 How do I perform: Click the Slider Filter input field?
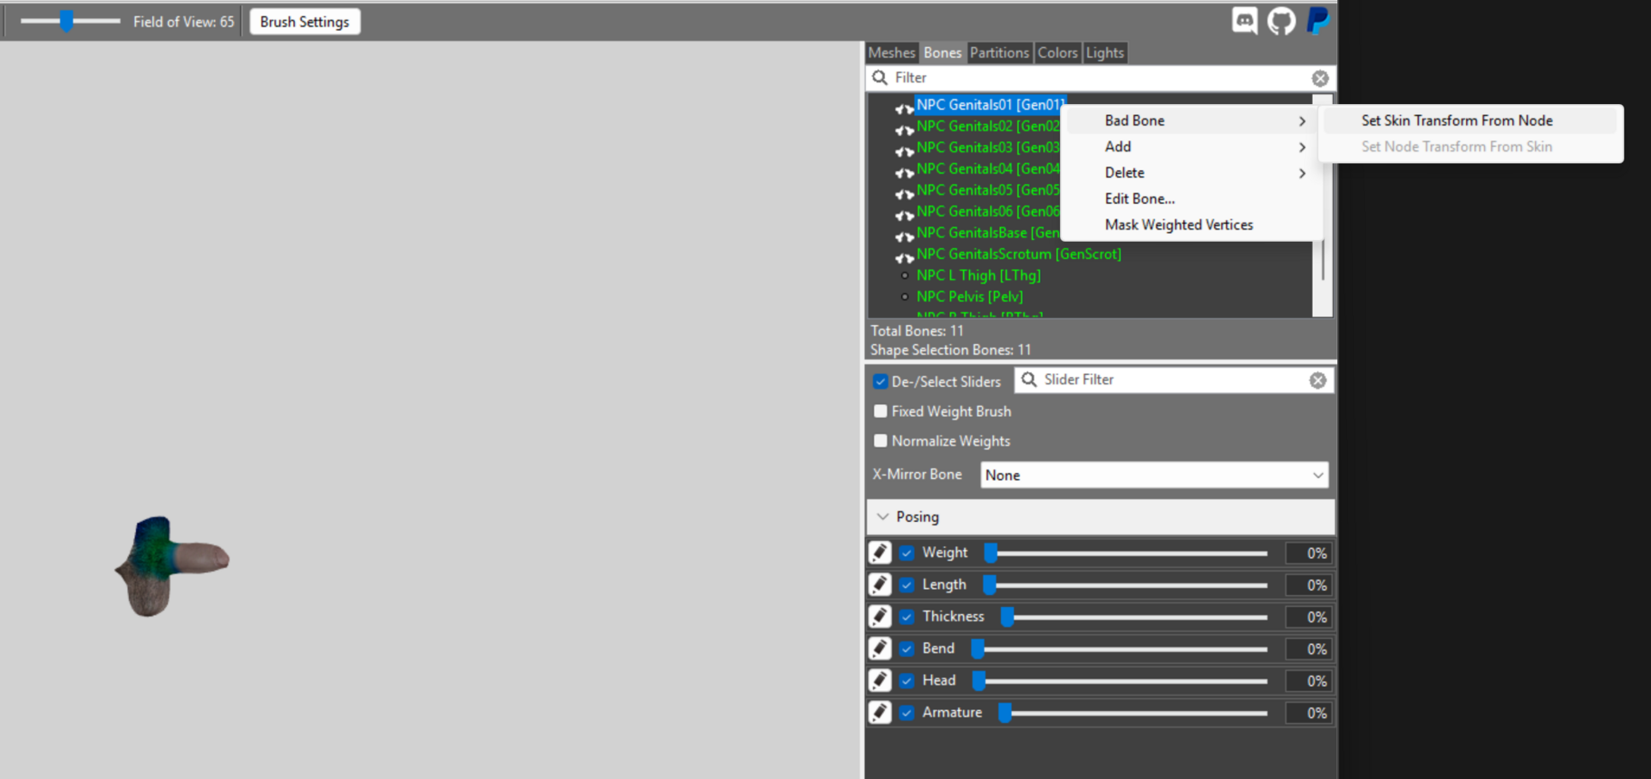(1174, 380)
